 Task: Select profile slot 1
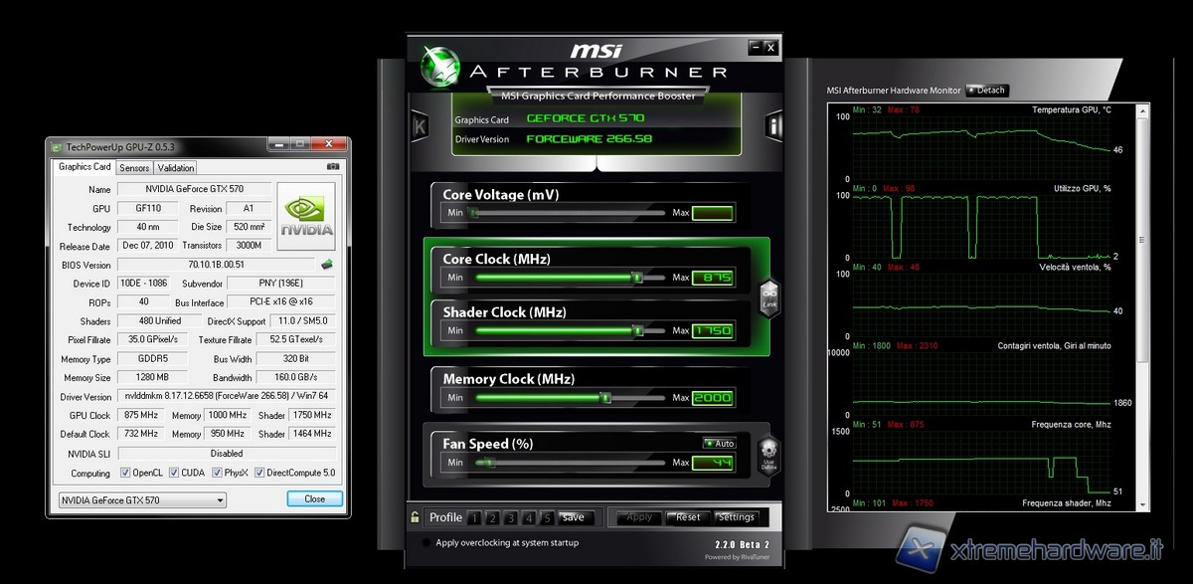pos(474,517)
